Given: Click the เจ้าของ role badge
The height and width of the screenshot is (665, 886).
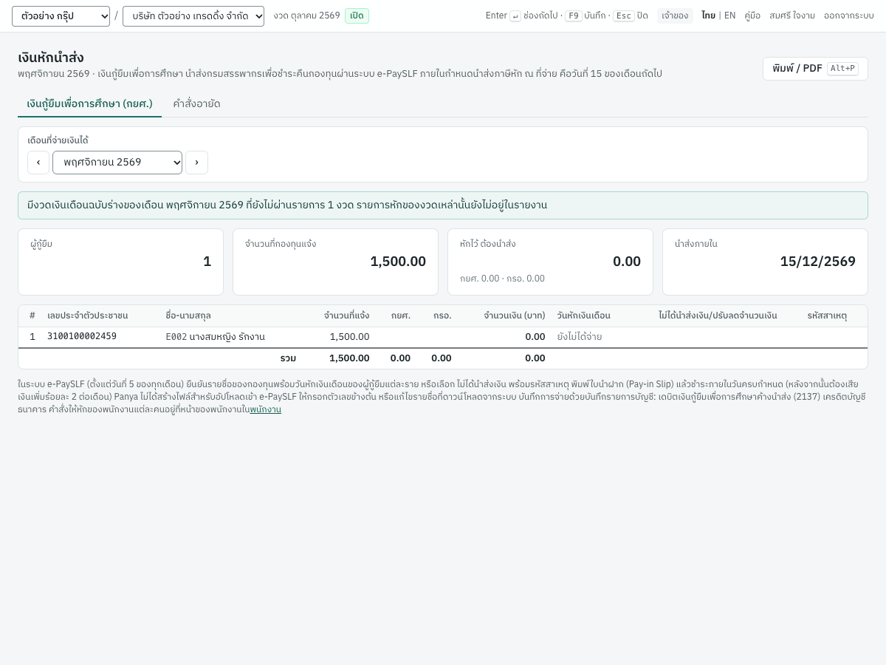Looking at the screenshot, I should pos(675,16).
